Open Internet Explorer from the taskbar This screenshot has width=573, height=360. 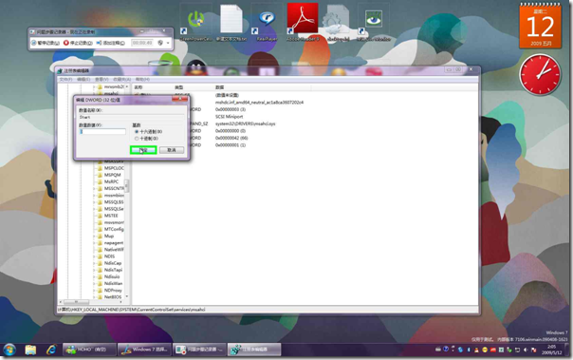[x=51, y=350]
